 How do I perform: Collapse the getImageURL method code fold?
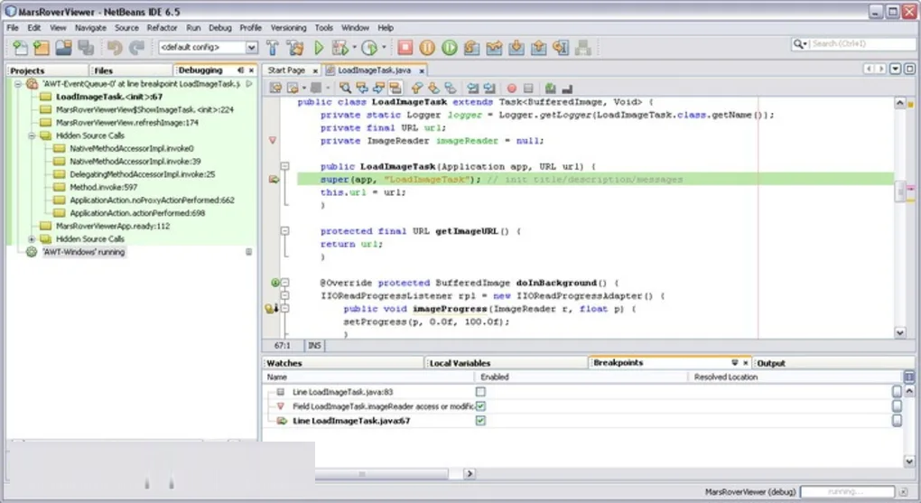tap(284, 231)
